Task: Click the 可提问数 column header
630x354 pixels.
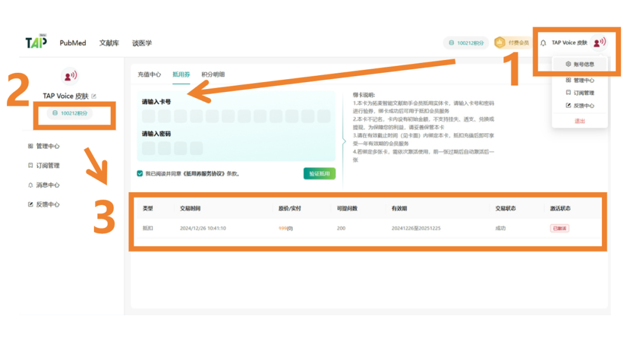Action: coord(347,208)
